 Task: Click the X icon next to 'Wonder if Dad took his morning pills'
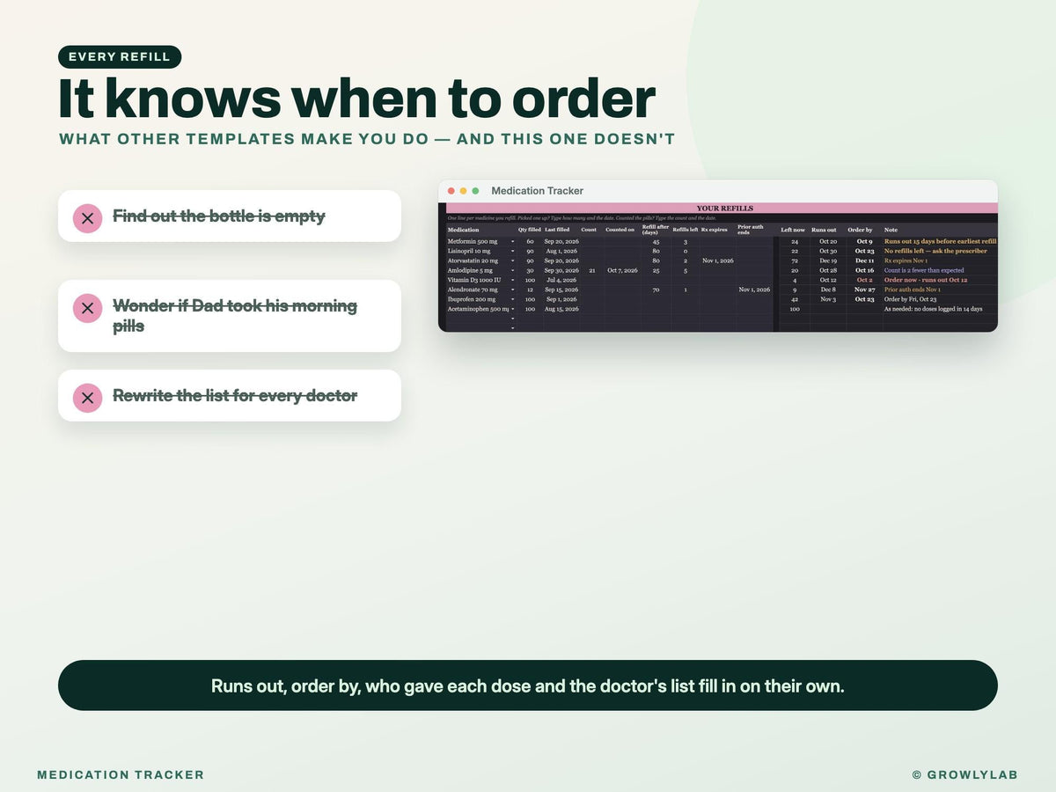[87, 308]
